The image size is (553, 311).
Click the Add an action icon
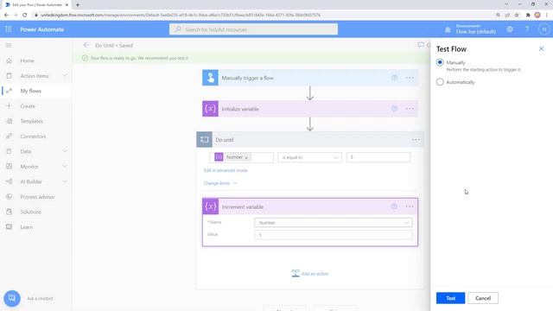tap(296, 273)
